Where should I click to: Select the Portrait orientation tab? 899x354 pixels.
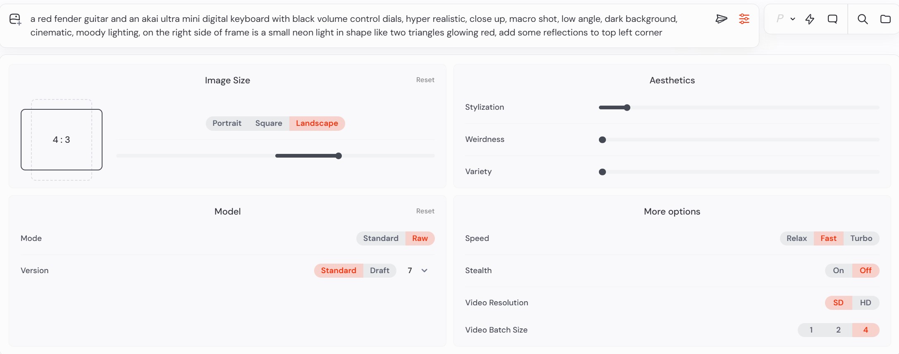[227, 123]
